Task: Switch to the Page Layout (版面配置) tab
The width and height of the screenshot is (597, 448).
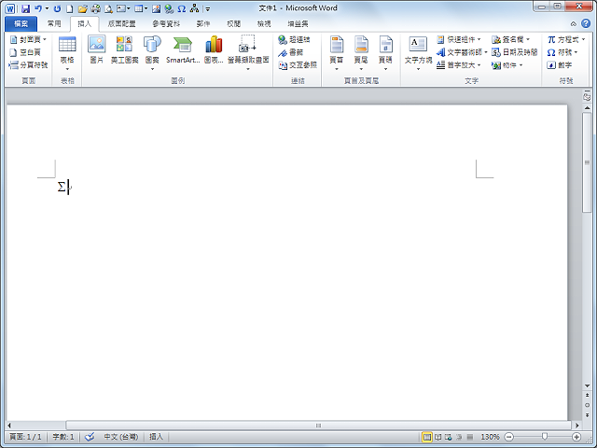Action: (x=122, y=24)
